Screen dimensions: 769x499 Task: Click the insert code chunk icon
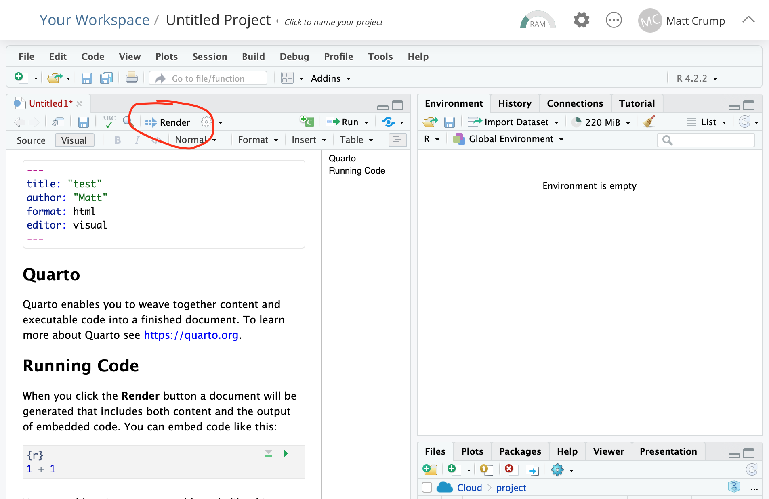coord(307,121)
